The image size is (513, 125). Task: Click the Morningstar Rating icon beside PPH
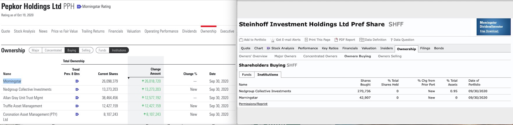point(79,7)
